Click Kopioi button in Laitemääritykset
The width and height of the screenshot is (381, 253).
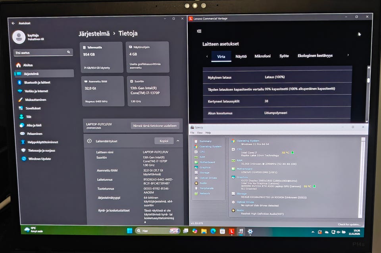coord(164,141)
